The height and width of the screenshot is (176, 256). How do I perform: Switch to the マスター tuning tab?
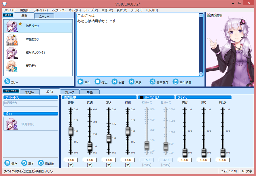[x=30, y=92]
